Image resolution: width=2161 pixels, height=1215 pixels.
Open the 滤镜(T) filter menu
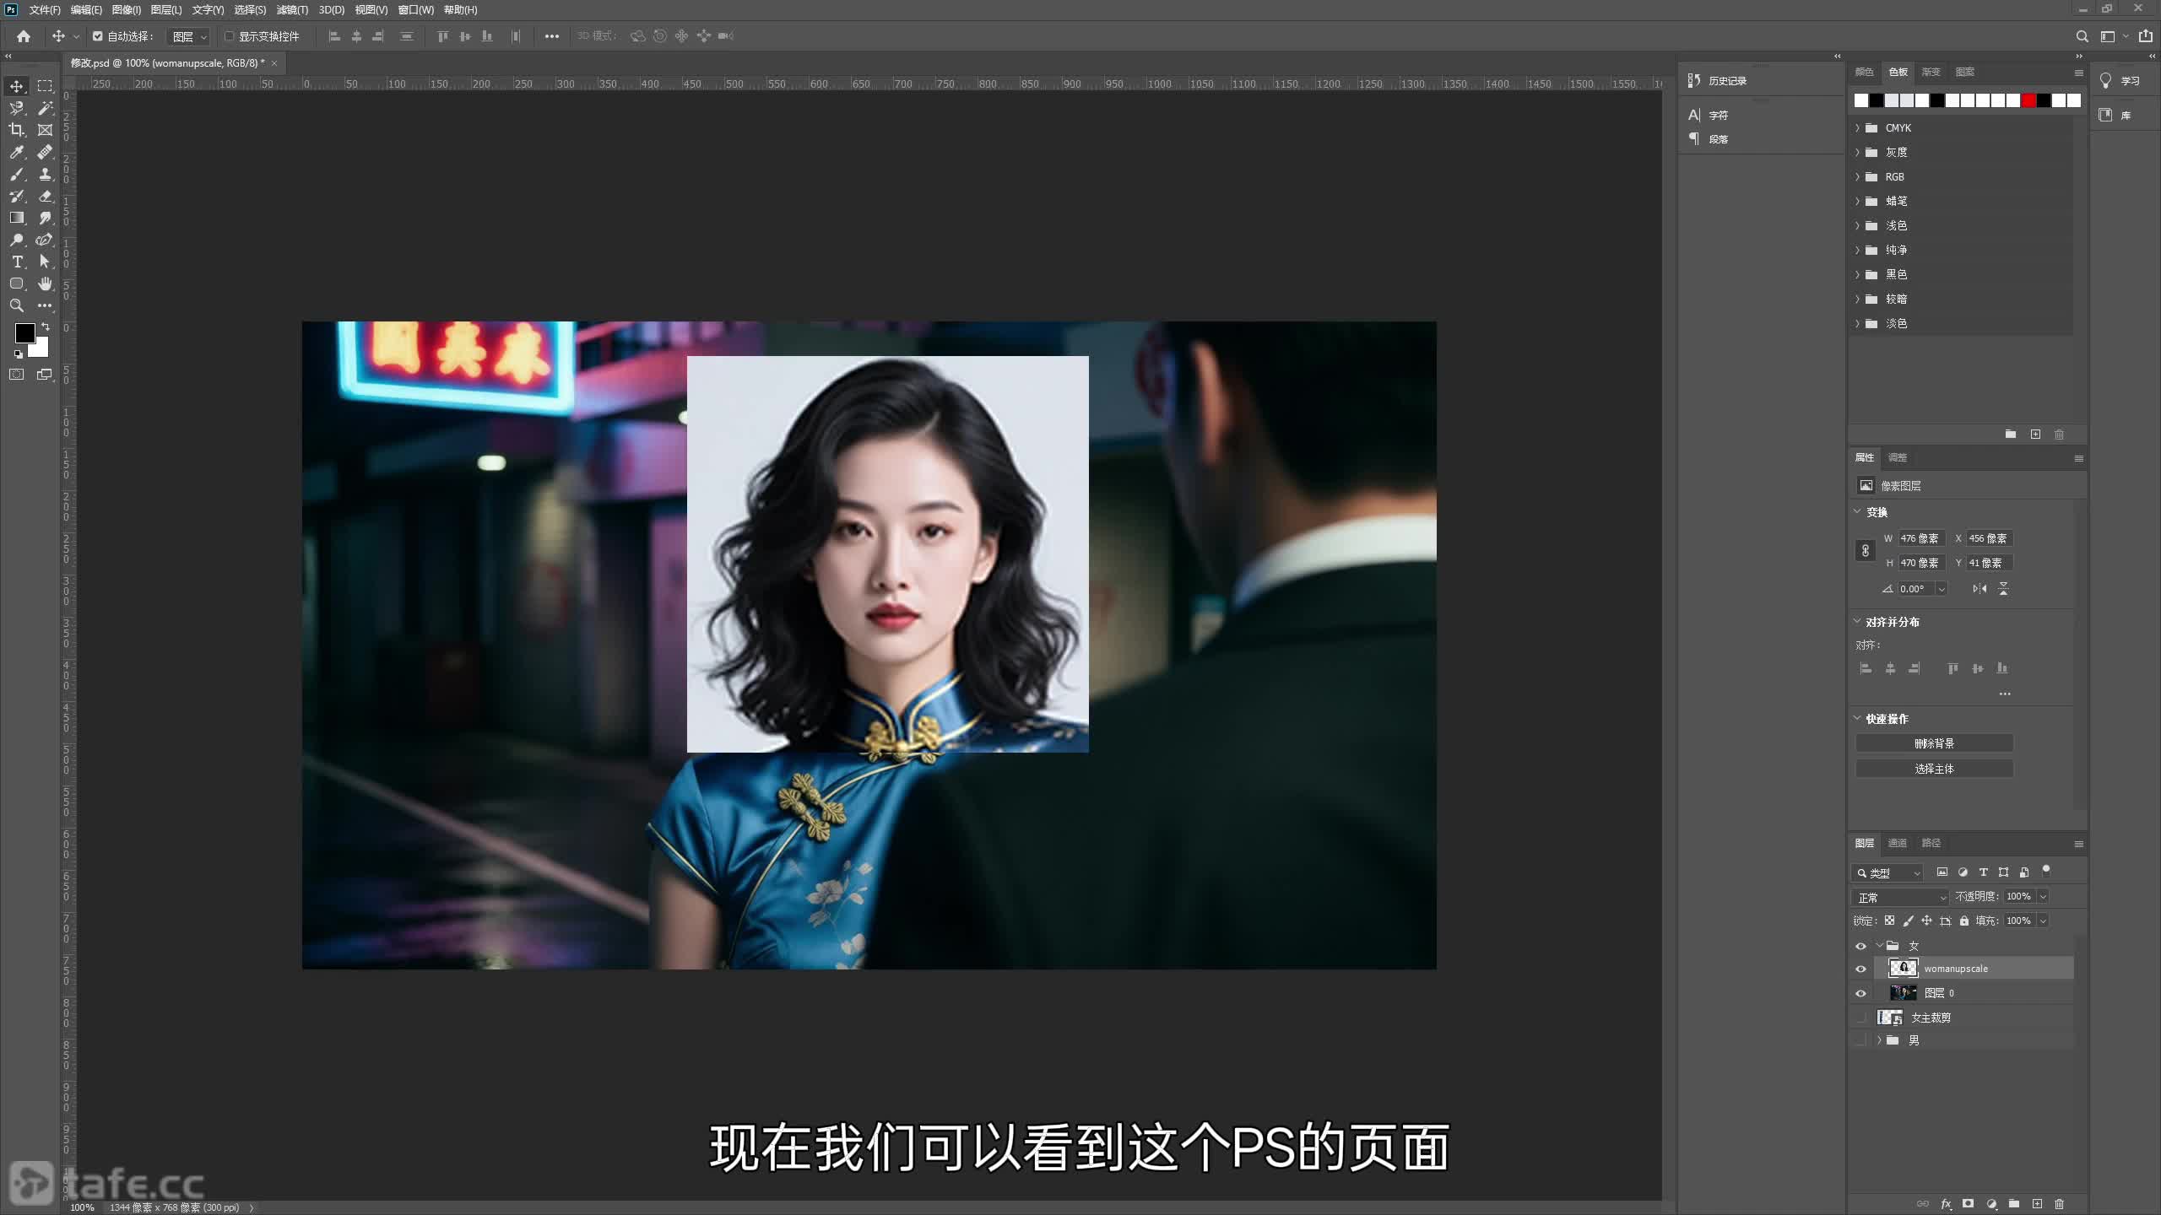tap(292, 10)
